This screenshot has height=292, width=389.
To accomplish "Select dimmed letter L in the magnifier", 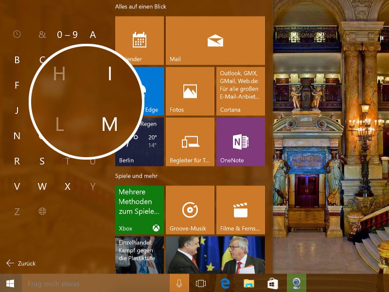I will click(x=59, y=124).
